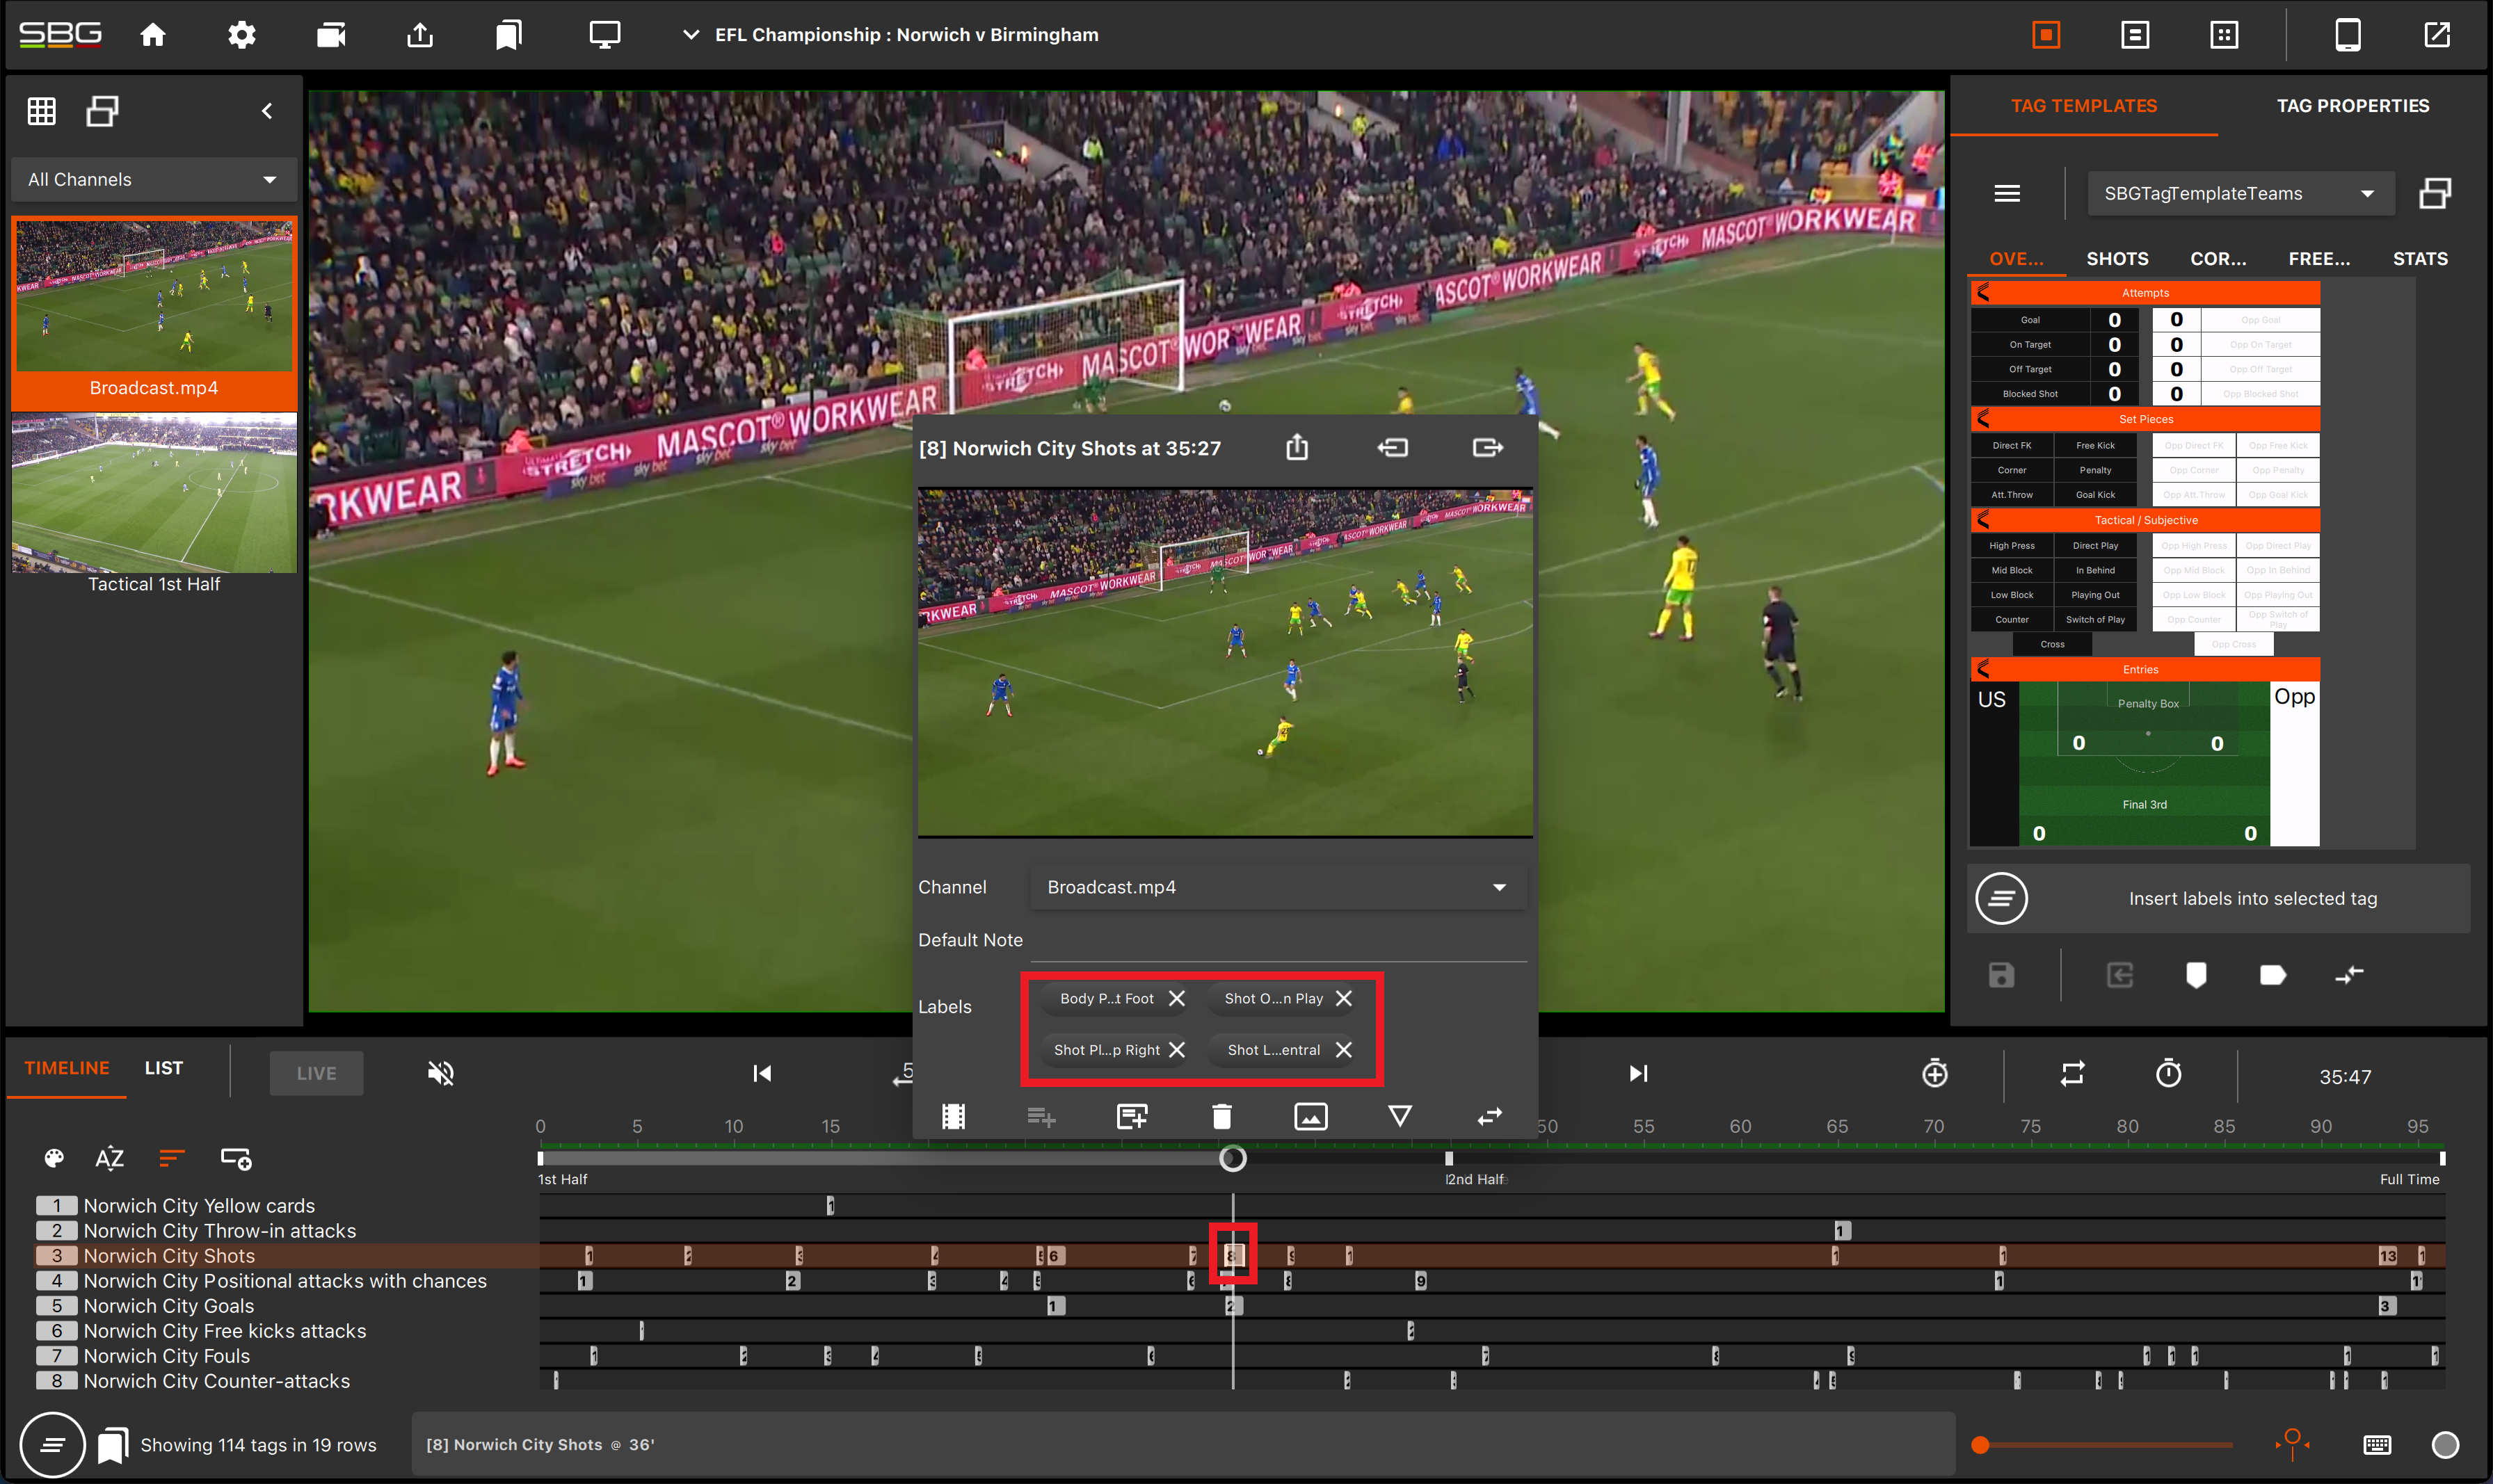Collapse the channels side panel
This screenshot has width=2493, height=1484.
point(267,111)
